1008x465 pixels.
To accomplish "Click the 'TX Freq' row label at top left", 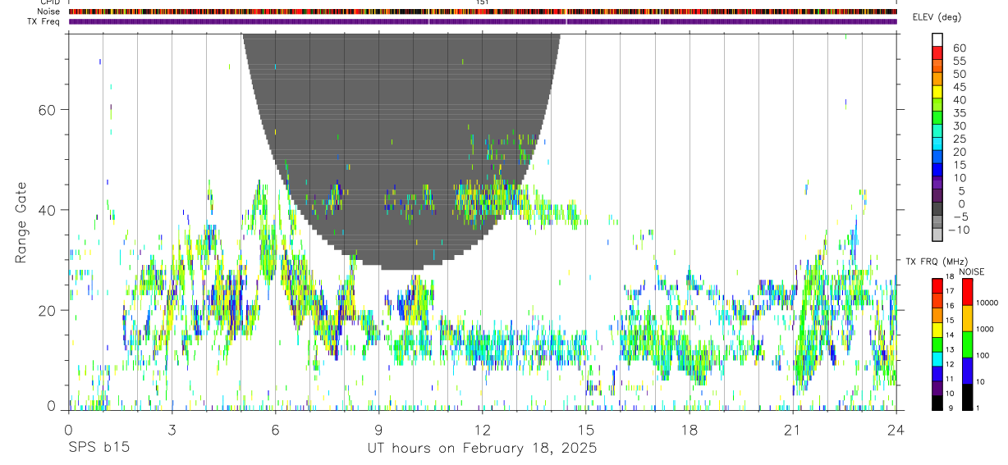I will click(x=43, y=21).
